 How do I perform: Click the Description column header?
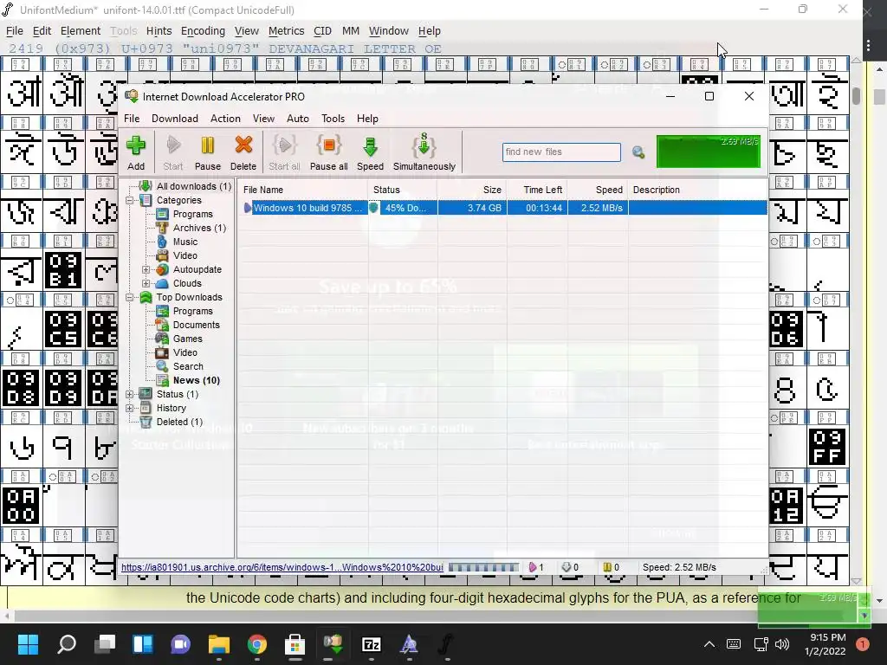coord(697,190)
